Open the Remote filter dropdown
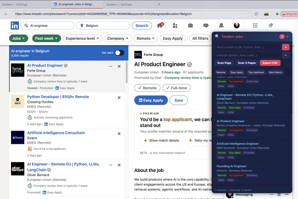Image resolution: width=298 pixels, height=199 pixels. coord(145,39)
